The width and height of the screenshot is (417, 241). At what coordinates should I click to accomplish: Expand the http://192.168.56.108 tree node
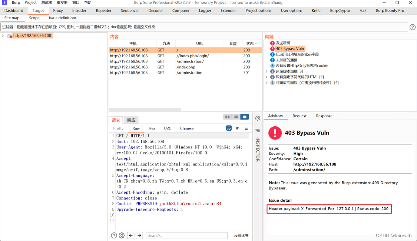tap(3, 36)
